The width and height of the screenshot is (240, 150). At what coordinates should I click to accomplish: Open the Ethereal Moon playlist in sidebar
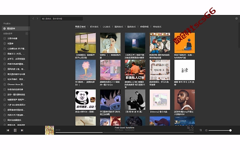pyautogui.click(x=15, y=84)
